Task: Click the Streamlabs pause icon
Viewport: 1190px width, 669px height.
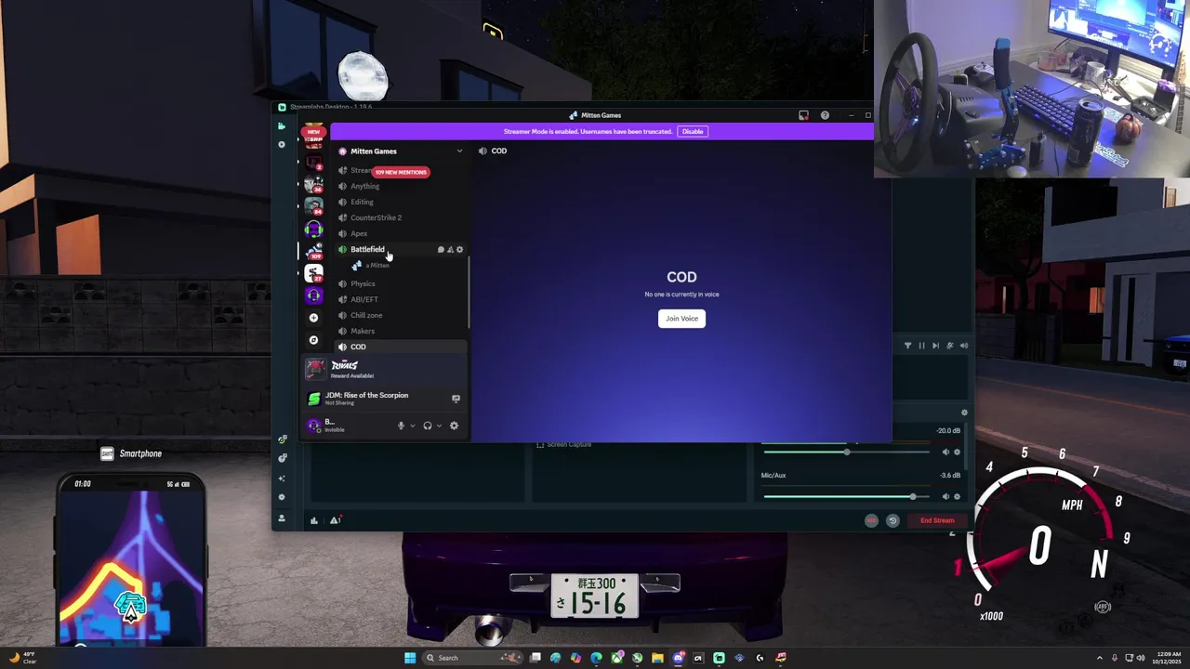Action: coord(921,346)
